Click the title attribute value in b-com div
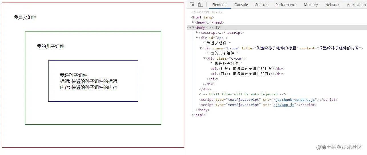This screenshot has width=367, height=155. pos(276,48)
